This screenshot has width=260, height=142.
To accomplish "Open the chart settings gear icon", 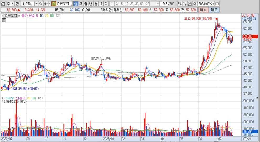I will pos(194,4).
